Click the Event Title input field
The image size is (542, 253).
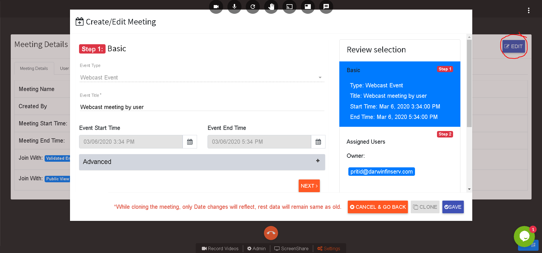click(x=202, y=107)
